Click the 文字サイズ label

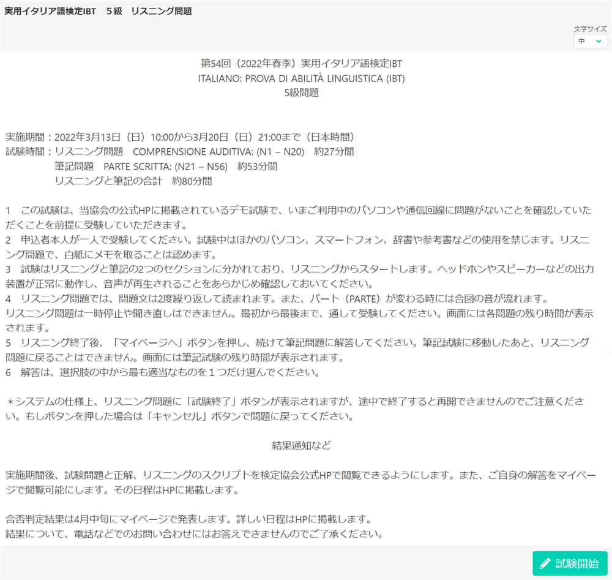tap(590, 29)
